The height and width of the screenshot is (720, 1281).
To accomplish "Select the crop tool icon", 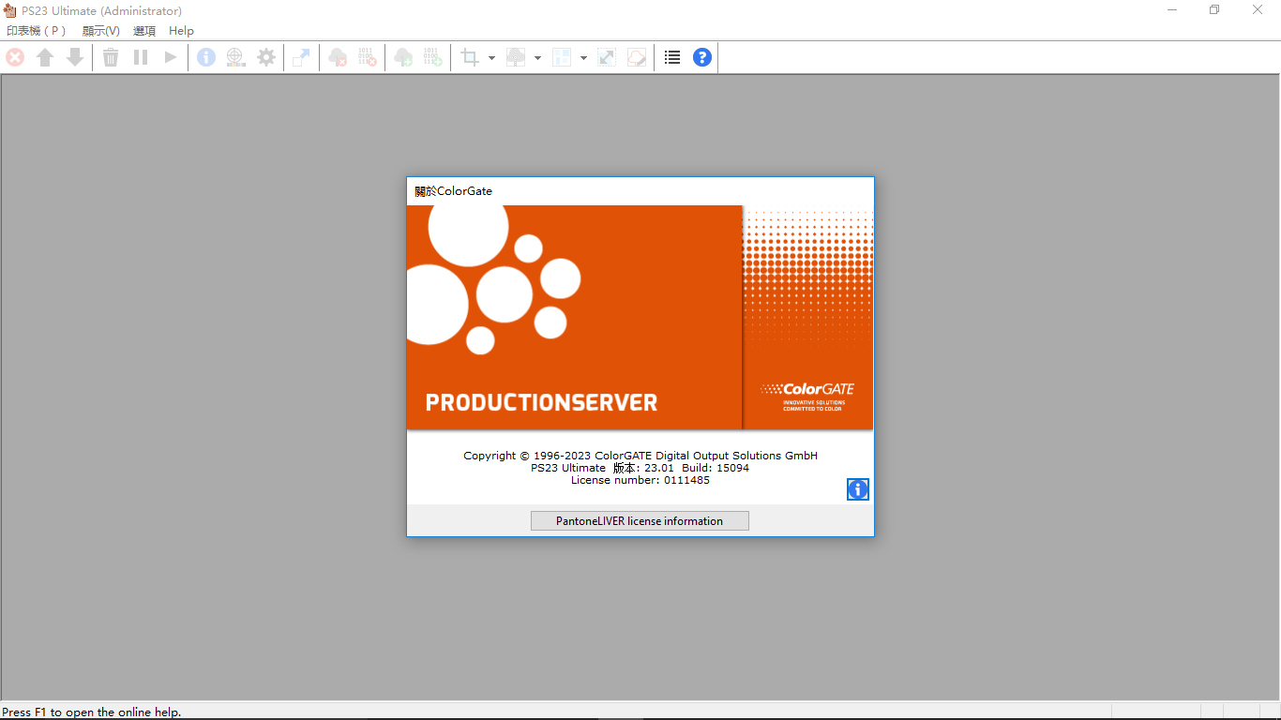I will tap(470, 57).
